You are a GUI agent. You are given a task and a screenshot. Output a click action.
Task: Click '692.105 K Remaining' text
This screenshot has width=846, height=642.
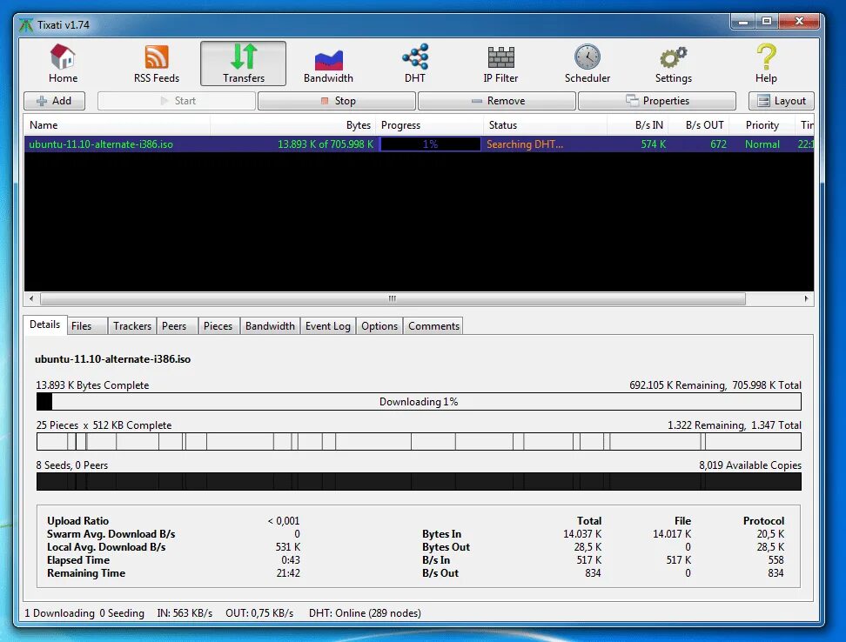coord(678,385)
